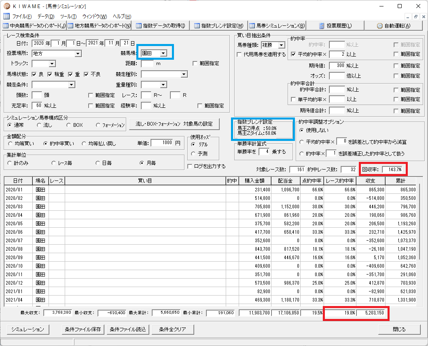Restore the inner child window
428x346 pixels.
tap(416, 17)
